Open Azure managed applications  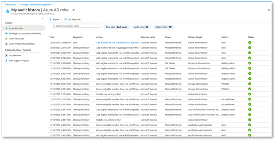(x=22, y=44)
